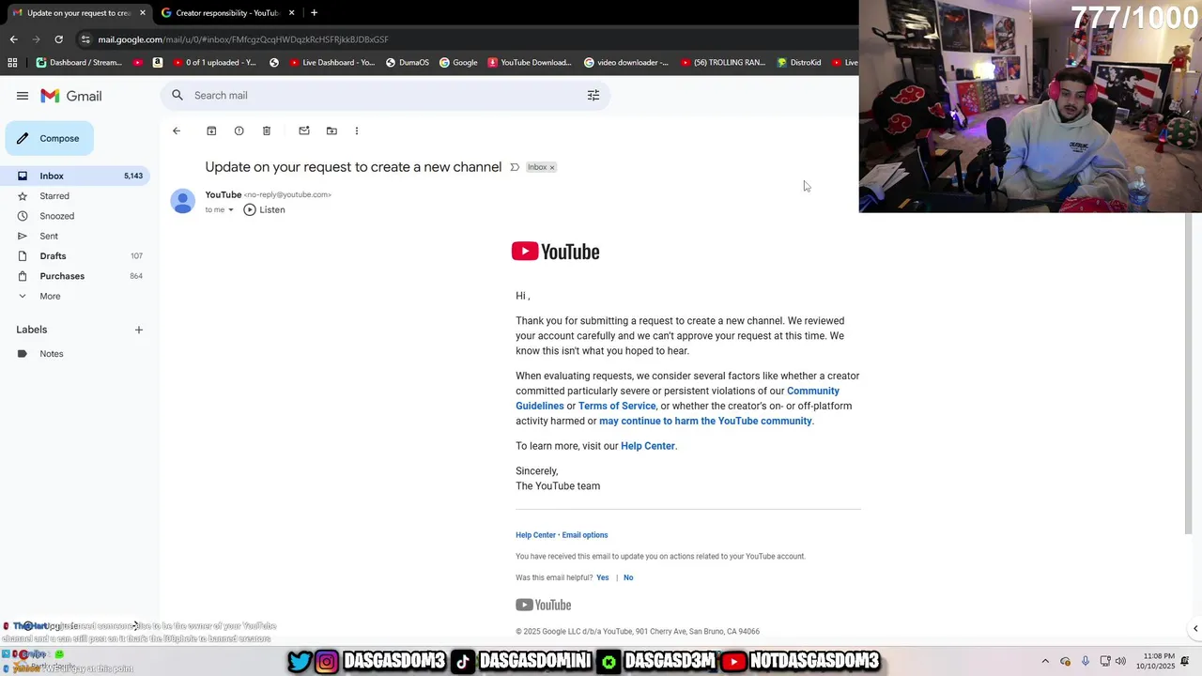This screenshot has width=1202, height=676.
Task: Open the side panel arrow at right edge
Action: click(1194, 629)
